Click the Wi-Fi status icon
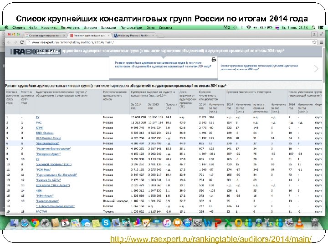Viewport: 328px width, 246px height. click(249, 27)
